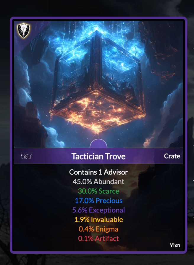Screen dimensions: 194x265
Task: Select the 5.6% Exceptional rarity line
Action: [x=98, y=210]
